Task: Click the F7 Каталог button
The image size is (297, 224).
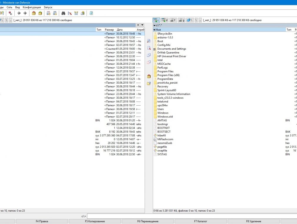Action: point(201,221)
